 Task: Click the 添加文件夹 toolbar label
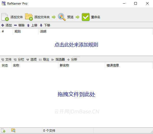coord(42,17)
